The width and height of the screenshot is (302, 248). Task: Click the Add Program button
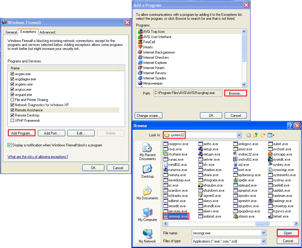(22, 133)
